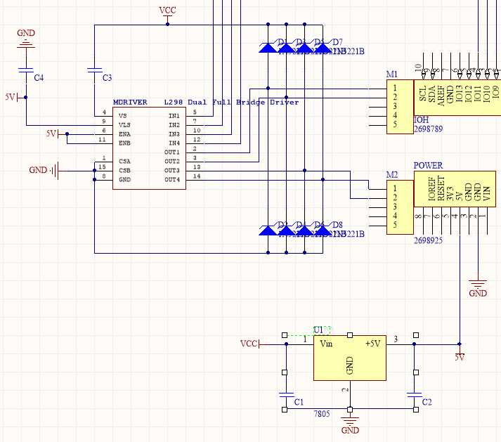Click the OUT3 pin label
501x442 pixels.
click(x=172, y=170)
